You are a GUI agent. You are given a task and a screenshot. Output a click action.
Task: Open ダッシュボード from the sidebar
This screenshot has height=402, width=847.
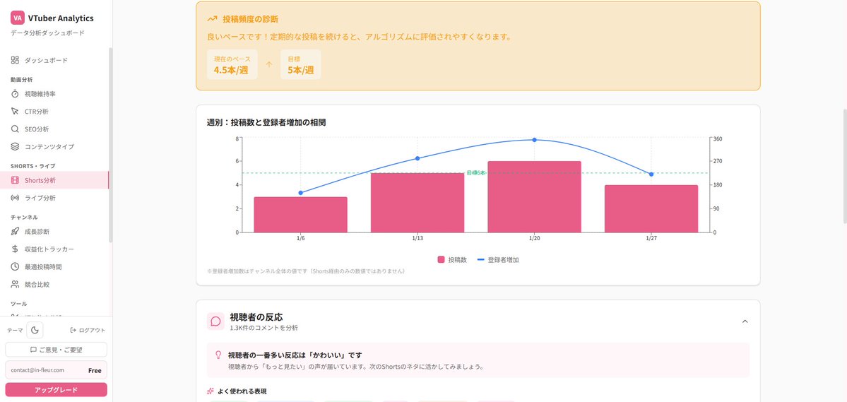coord(54,60)
